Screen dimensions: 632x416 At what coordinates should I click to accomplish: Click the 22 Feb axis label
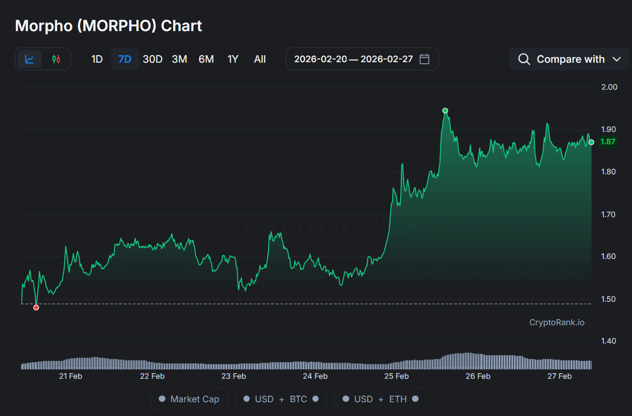[x=152, y=376]
